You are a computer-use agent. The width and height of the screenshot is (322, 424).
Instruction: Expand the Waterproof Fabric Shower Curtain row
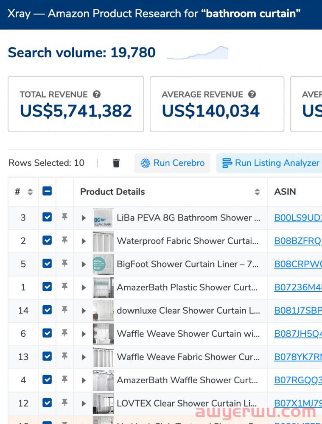pos(84,241)
